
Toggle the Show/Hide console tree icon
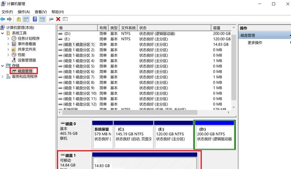[26, 19]
